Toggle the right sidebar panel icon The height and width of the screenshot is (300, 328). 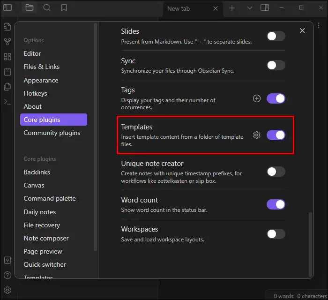point(265,8)
